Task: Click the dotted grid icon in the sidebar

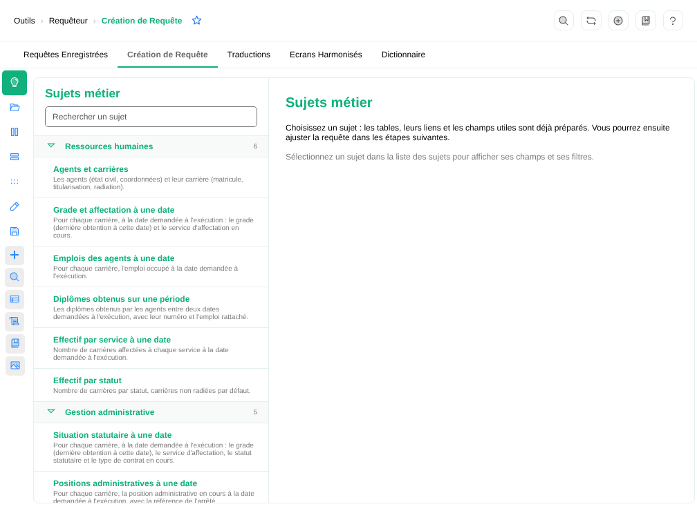Action: pos(15,182)
